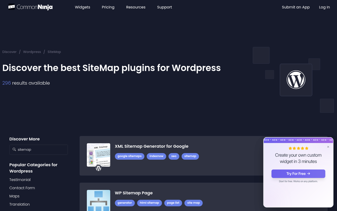Click the search magnifier icon in Discover More
This screenshot has width=337, height=211.
(14, 150)
